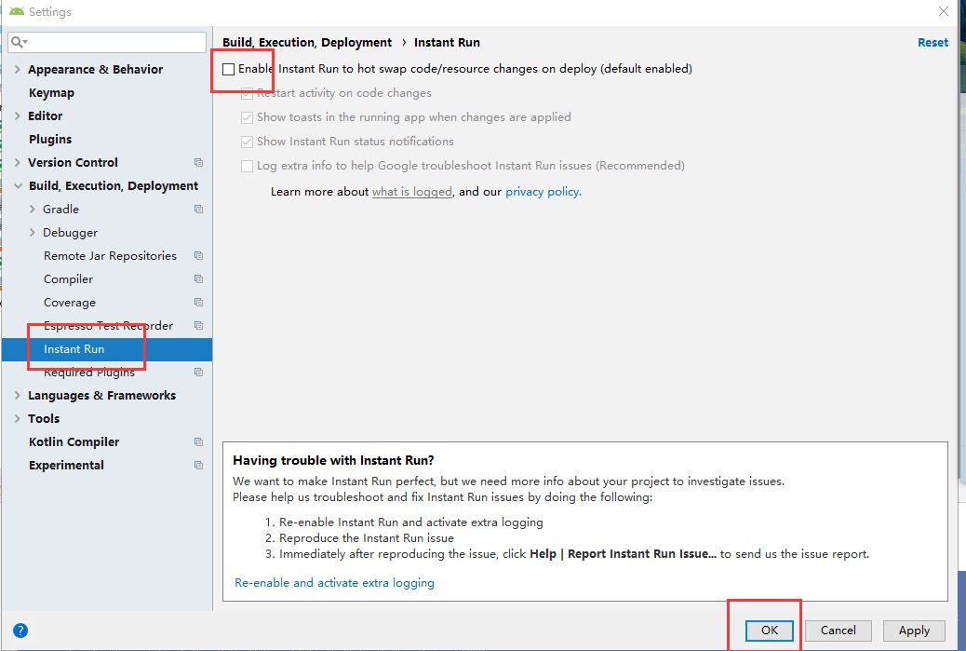This screenshot has height=651, width=966.
Task: Select Remote Jar Repositories in the tree
Action: coord(110,255)
